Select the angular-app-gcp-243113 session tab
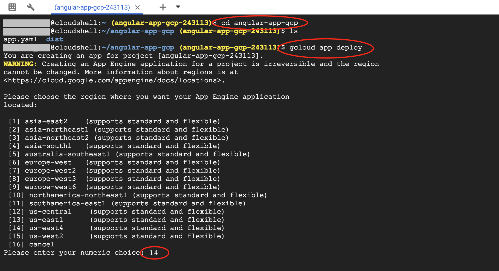The height and width of the screenshot is (271, 499). point(92,7)
